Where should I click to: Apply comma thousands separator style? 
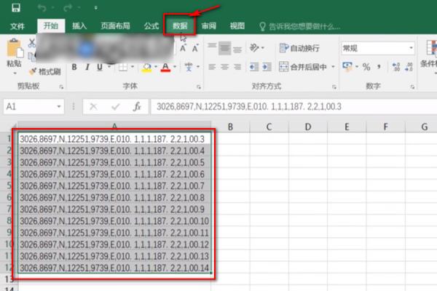click(379, 67)
